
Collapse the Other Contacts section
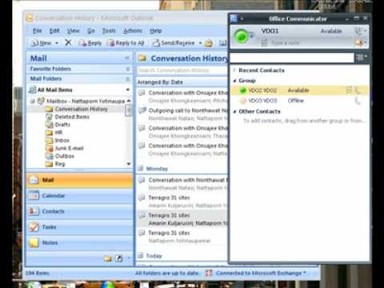(x=234, y=112)
